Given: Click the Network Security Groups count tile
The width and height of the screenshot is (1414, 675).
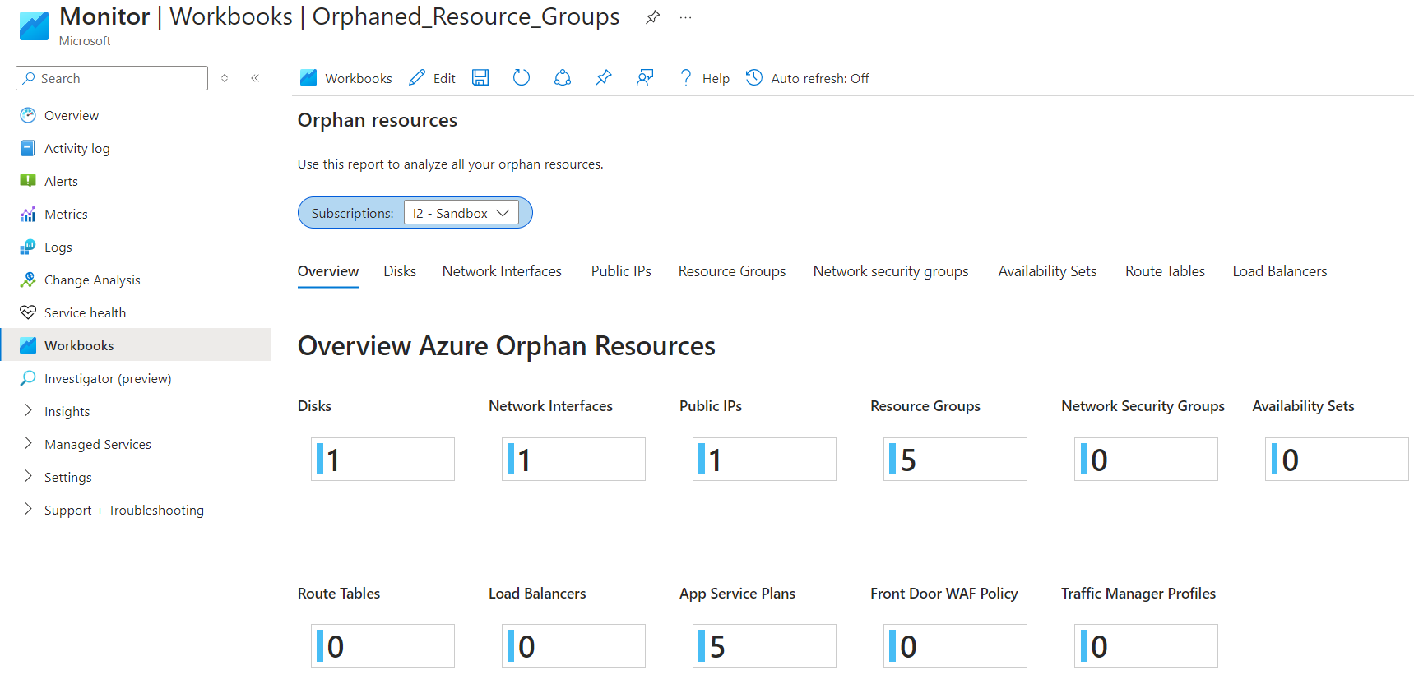Looking at the screenshot, I should (1146, 459).
